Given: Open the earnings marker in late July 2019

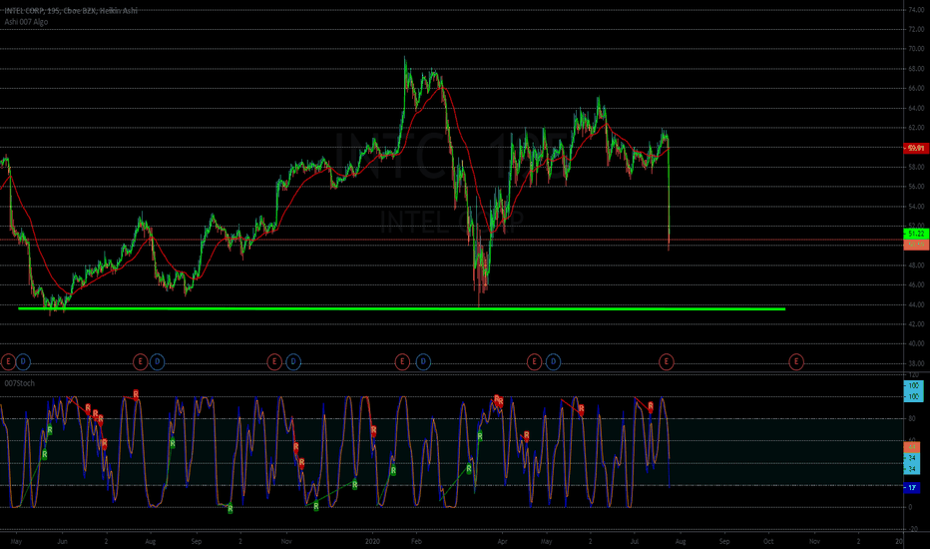Looking at the screenshot, I should click(140, 361).
